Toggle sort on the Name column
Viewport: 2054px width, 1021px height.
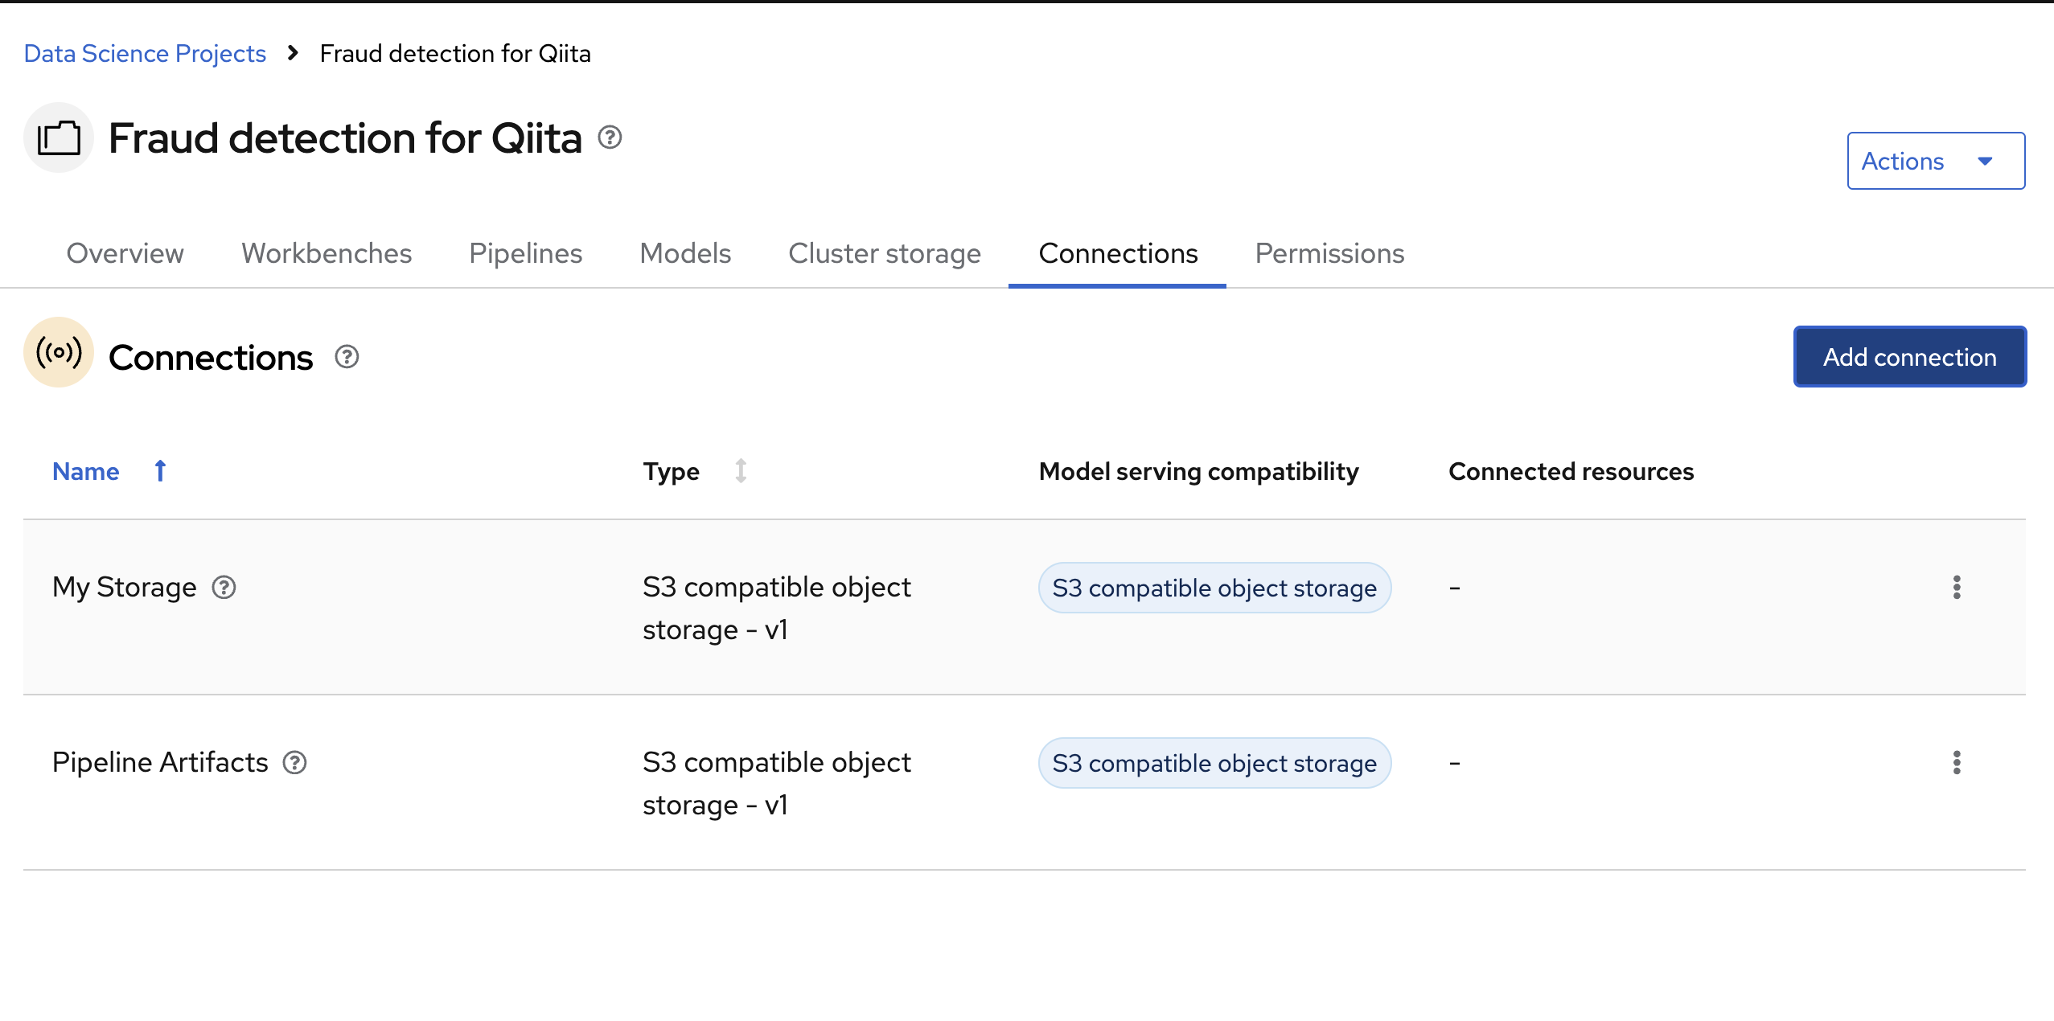86,471
